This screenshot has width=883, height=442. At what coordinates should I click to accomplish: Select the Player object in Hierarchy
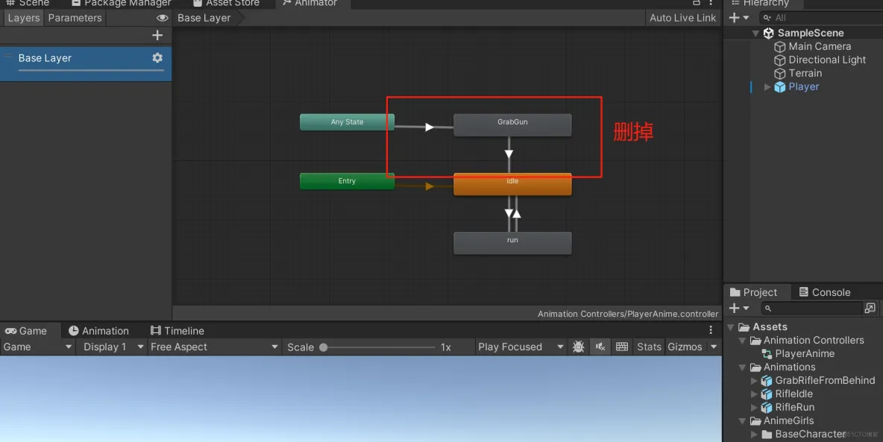point(802,86)
